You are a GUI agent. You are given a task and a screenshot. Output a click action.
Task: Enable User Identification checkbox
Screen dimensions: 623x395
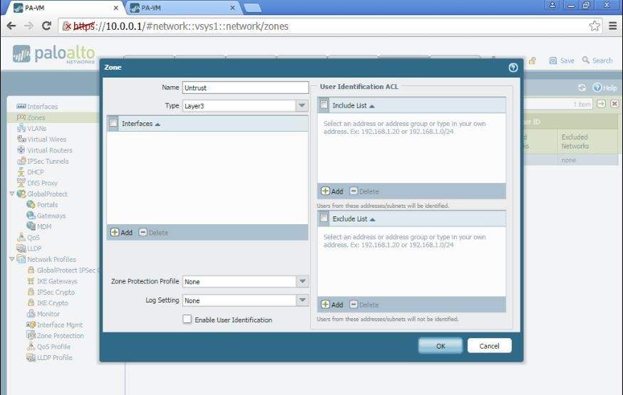(x=187, y=320)
